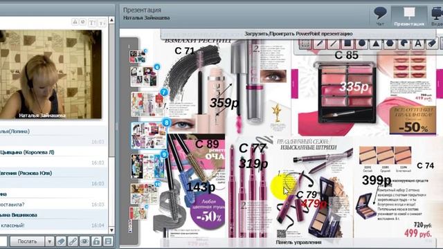Screen dimensions: 443x249
Task: Open slide thumbnail number 9
Action: click(148, 167)
